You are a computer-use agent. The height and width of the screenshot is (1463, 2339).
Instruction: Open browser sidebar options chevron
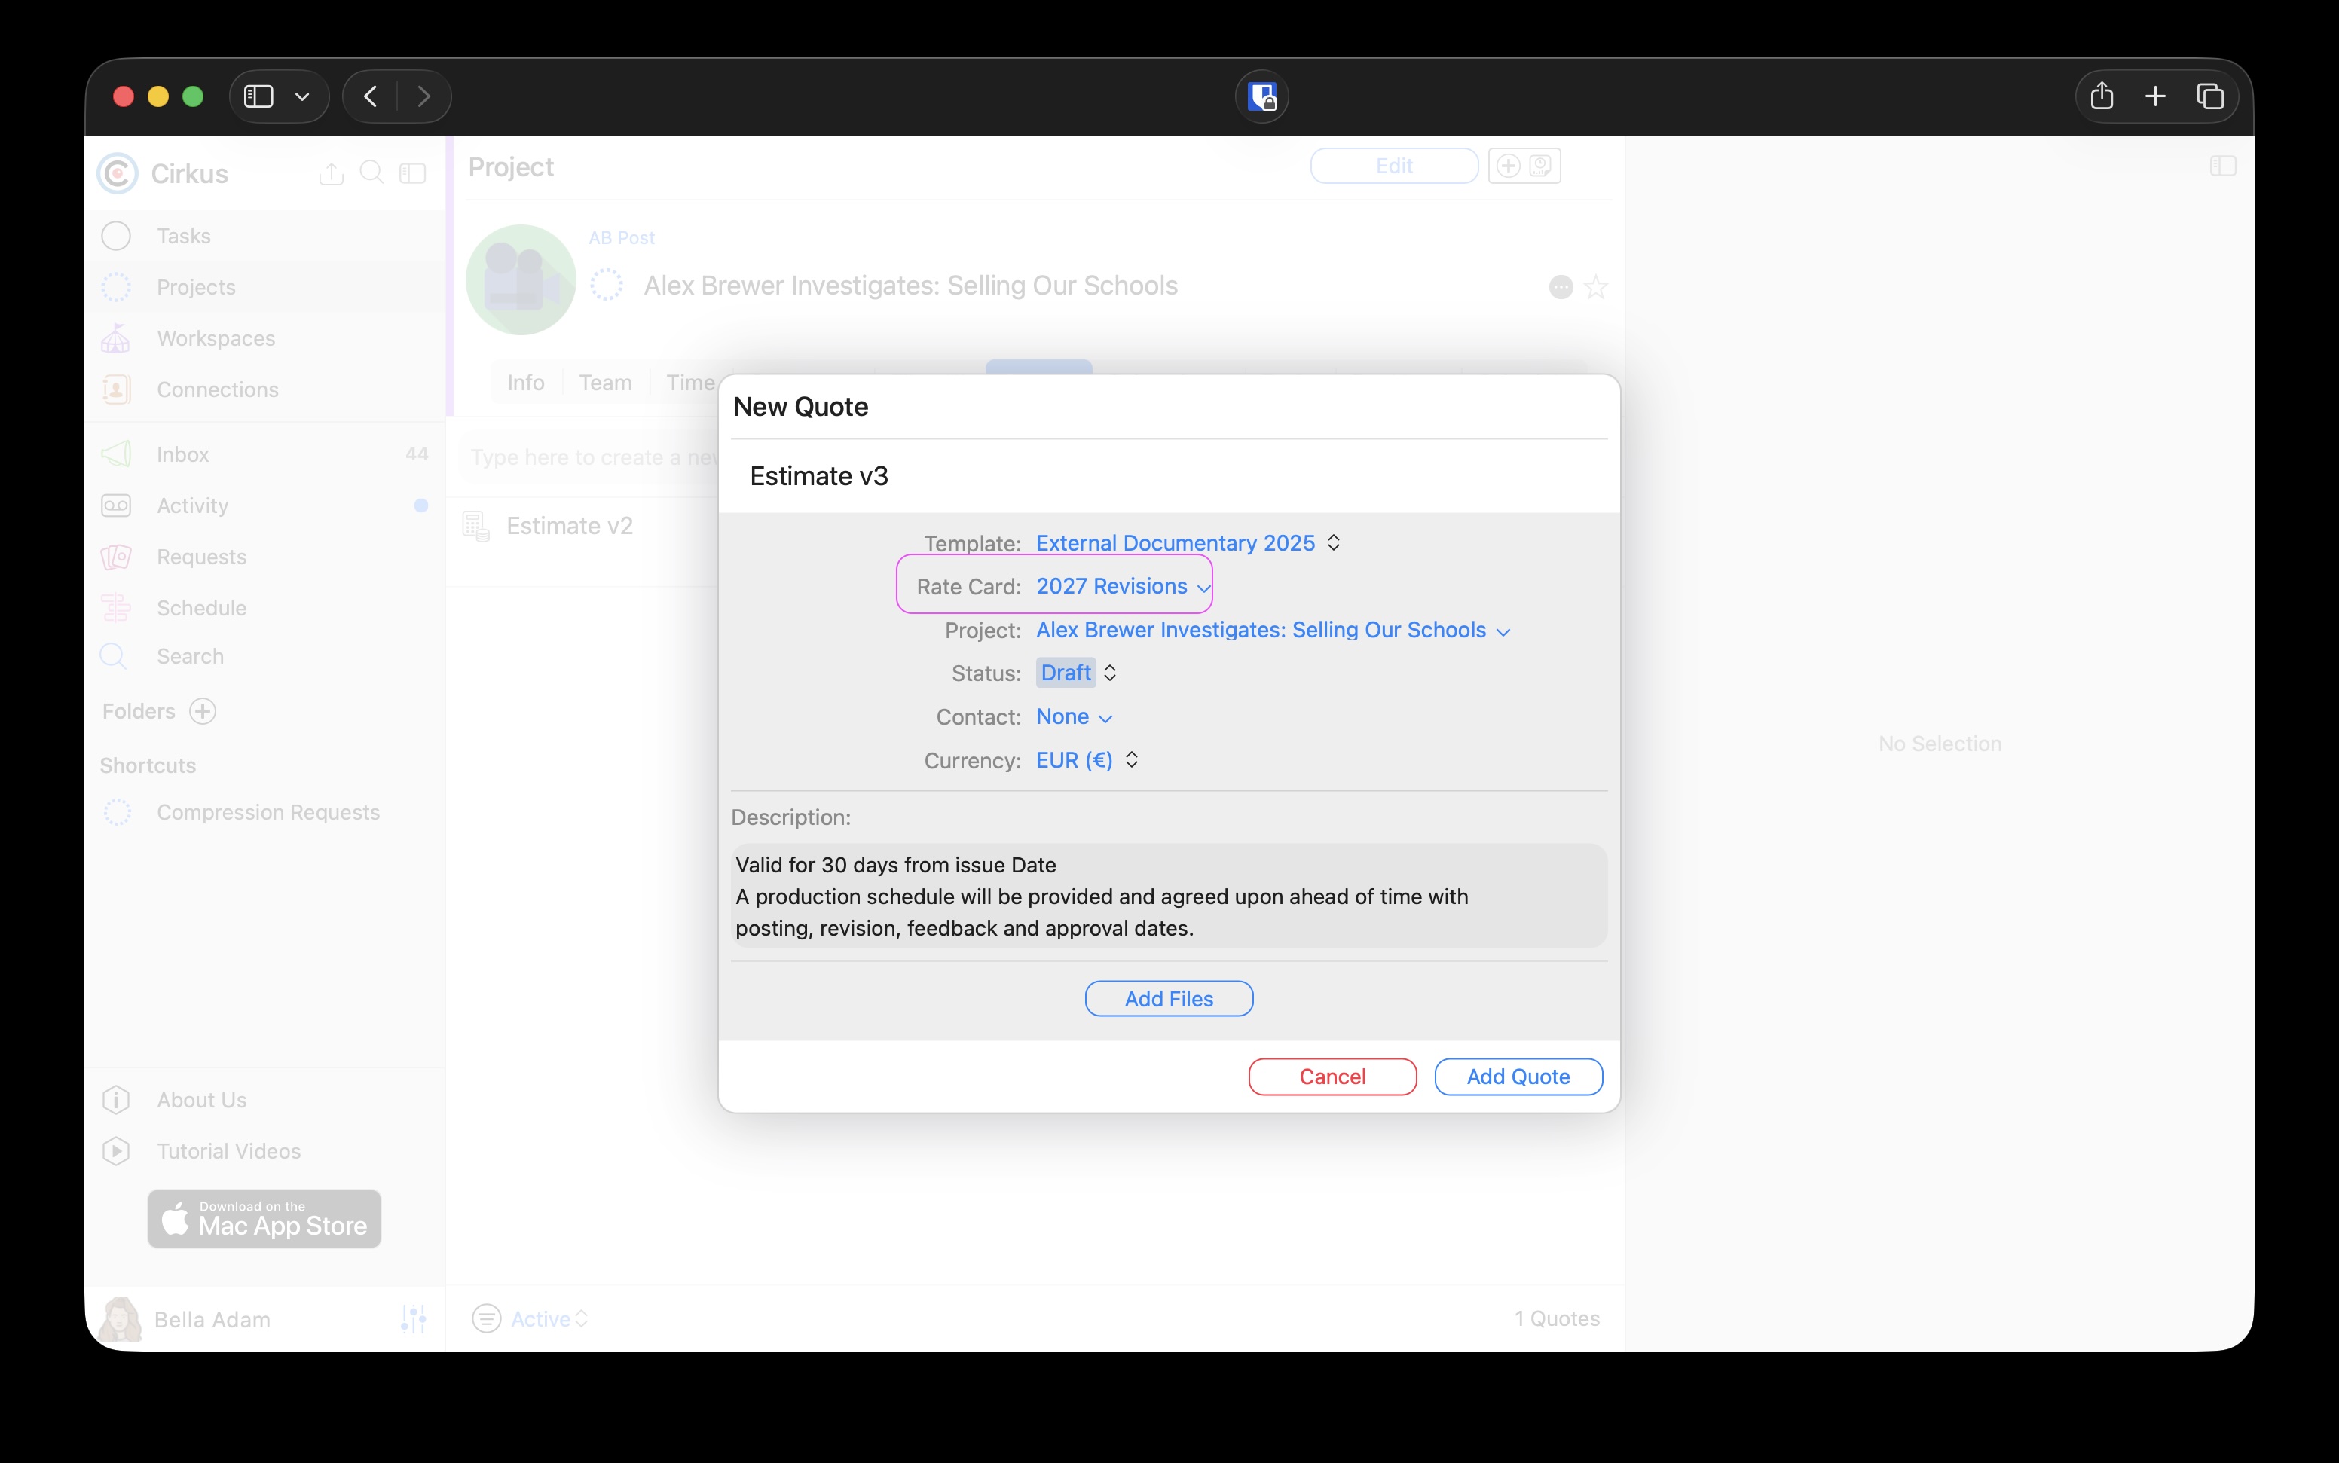pyautogui.click(x=303, y=96)
